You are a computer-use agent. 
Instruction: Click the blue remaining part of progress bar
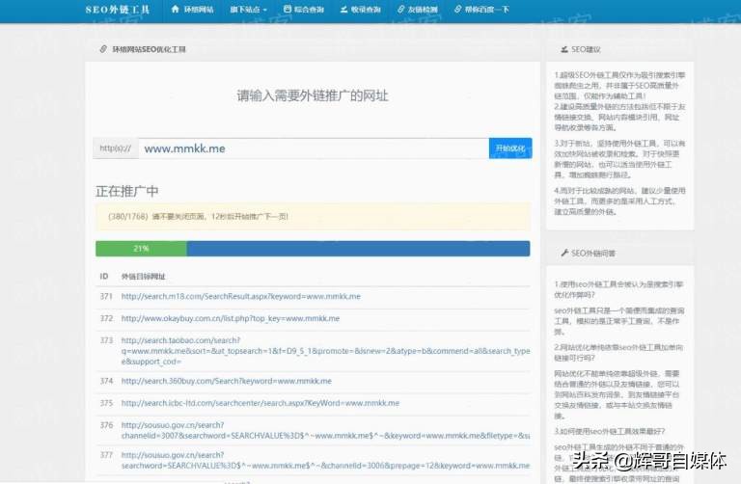[x=358, y=249]
